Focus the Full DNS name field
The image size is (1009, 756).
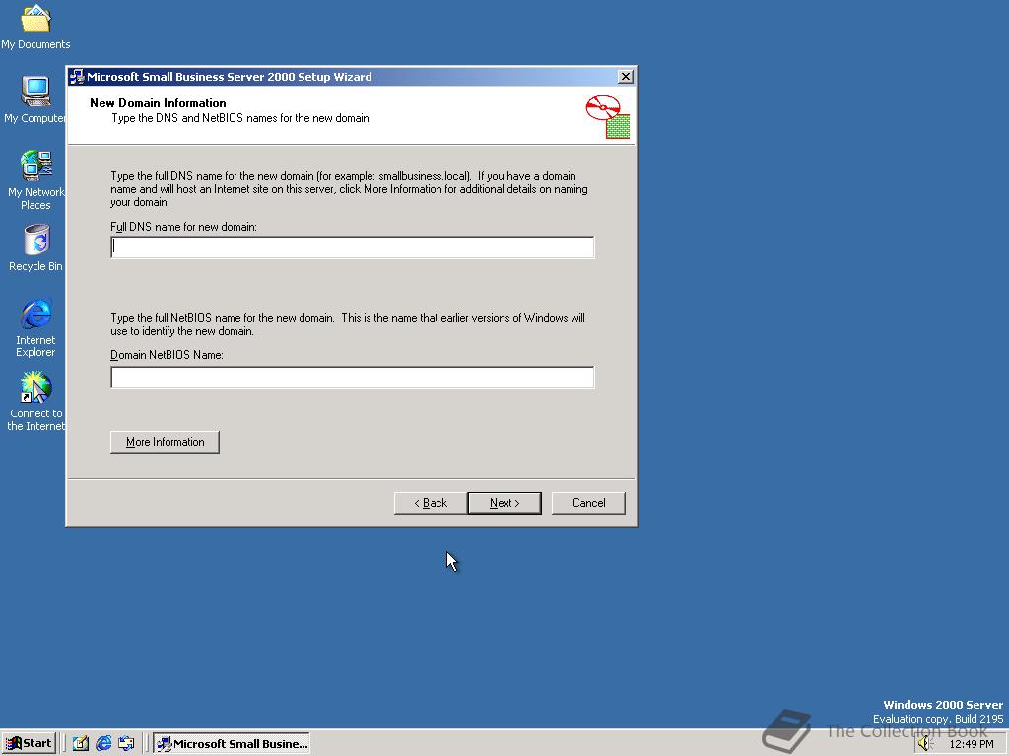click(353, 247)
